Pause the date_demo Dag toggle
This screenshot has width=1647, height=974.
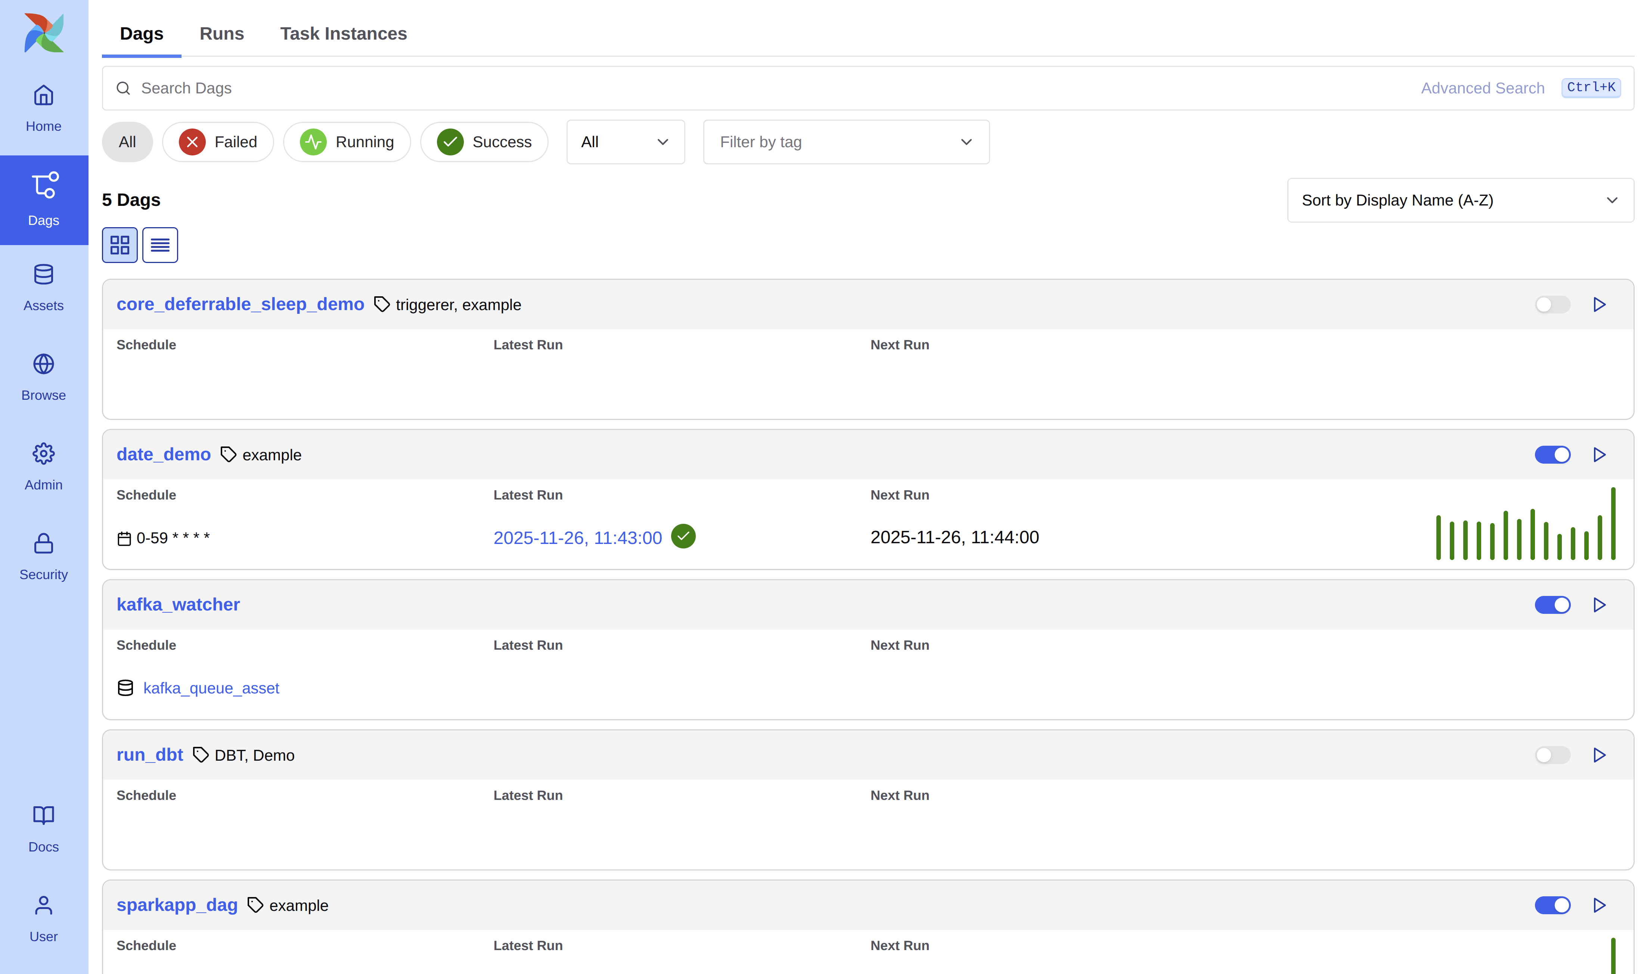(1552, 455)
